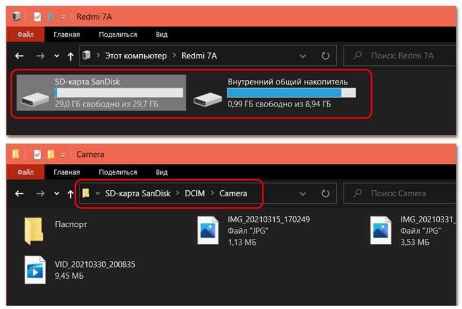Select the IMG_20210331 JPG file
Viewport: 462px width, 309px height.
tap(413, 231)
